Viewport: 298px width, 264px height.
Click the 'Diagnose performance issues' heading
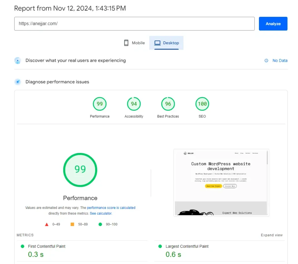pos(57,82)
